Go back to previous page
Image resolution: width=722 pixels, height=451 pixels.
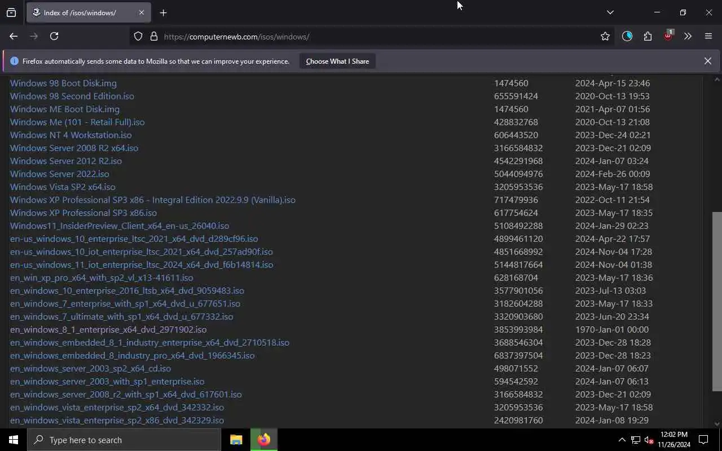click(14, 36)
